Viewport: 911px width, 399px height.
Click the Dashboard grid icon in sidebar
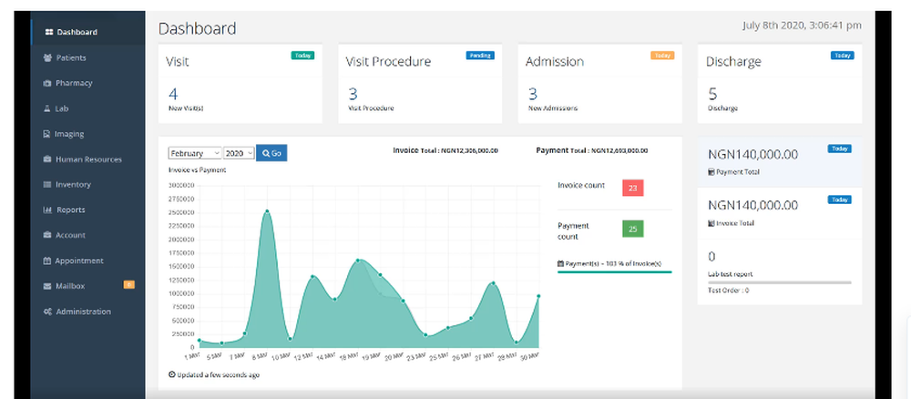(49, 32)
